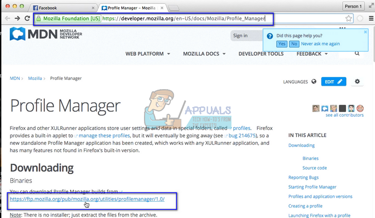Click first contributor avatar
This screenshot has height=218, width=375.
point(316,108)
